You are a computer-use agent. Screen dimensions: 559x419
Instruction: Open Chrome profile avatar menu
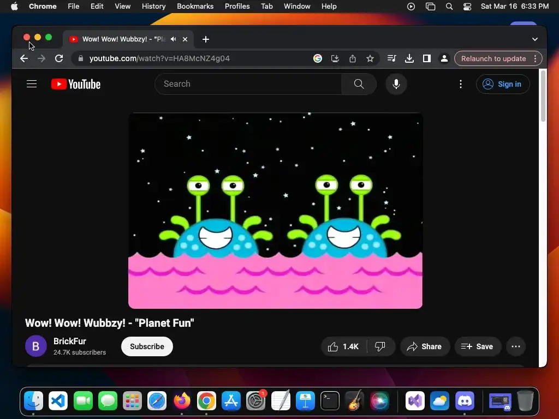pyautogui.click(x=444, y=58)
